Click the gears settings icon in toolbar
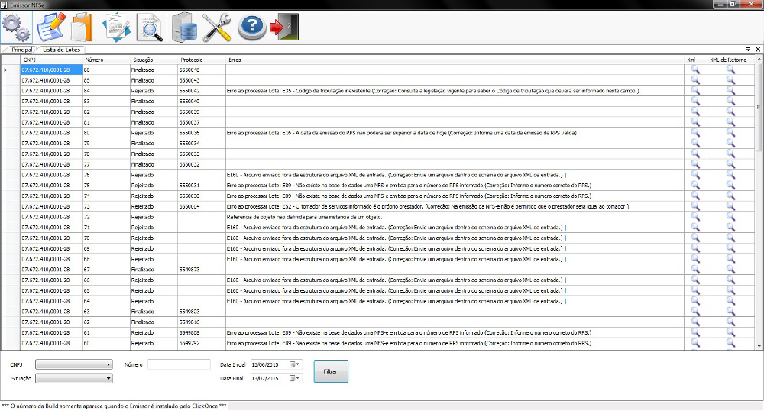 point(17,27)
